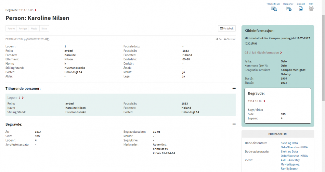325x172 pixels.
Task: Collapse the Begravde section
Action: pos(234,124)
